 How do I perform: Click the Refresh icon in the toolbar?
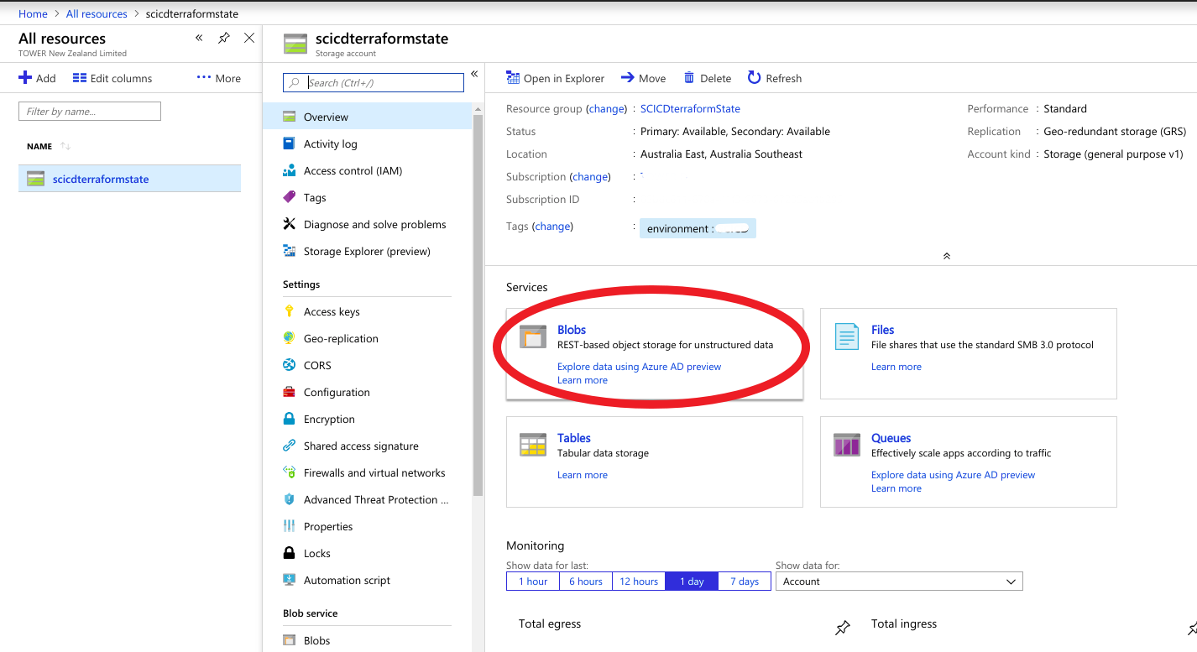click(x=754, y=78)
